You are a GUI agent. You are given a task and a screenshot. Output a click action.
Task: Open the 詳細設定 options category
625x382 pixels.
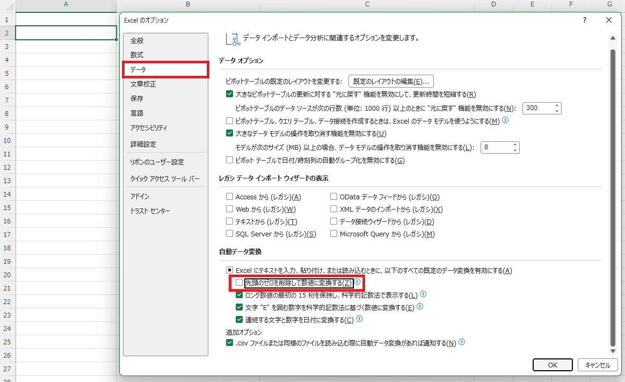click(166, 145)
